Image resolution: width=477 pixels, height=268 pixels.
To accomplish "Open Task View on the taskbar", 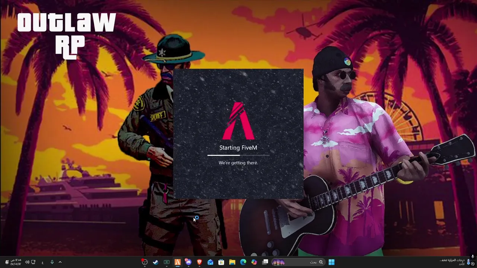I will point(265,262).
